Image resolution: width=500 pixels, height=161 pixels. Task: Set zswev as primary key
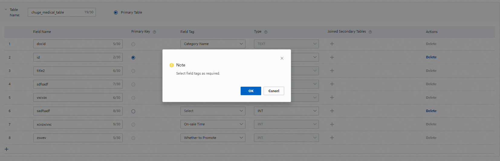(x=133, y=138)
